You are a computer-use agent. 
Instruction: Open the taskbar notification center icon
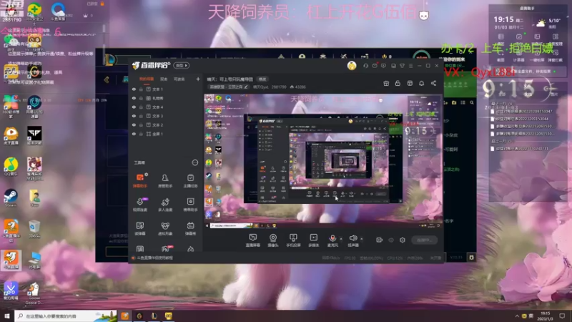(x=562, y=316)
